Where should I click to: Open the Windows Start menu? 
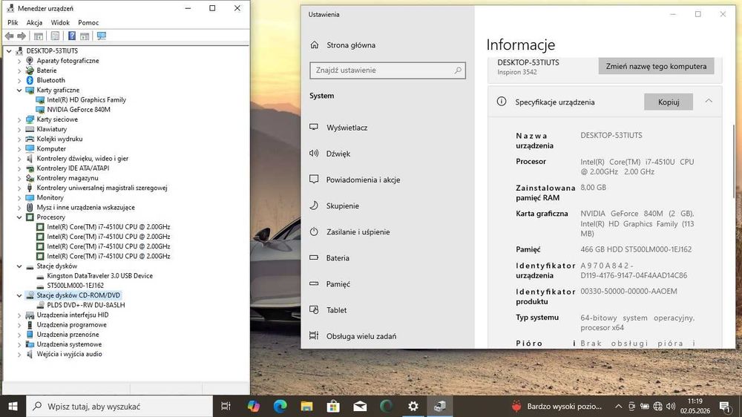pyautogui.click(x=13, y=406)
